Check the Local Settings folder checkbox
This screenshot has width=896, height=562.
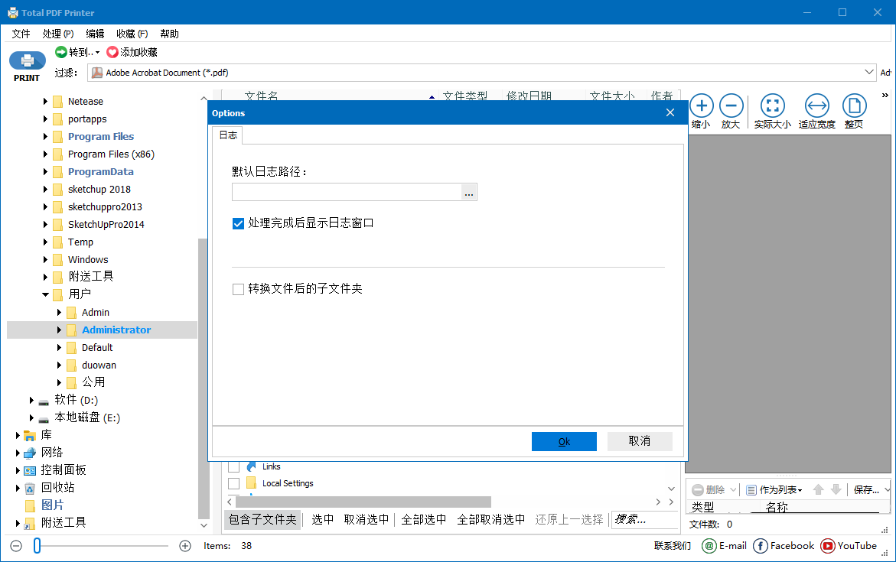pyautogui.click(x=234, y=482)
